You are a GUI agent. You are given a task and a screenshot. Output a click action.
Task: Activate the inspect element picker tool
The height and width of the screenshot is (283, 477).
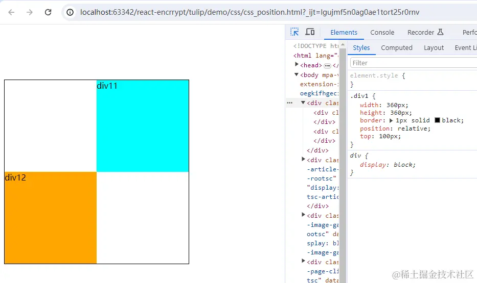click(x=294, y=32)
